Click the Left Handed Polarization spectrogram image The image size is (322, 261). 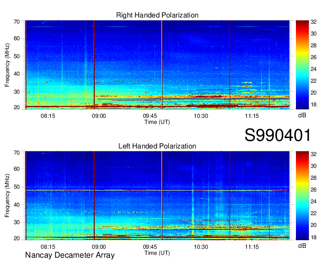[x=157, y=196]
